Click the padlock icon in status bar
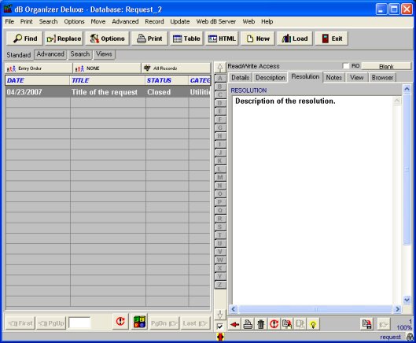Viewport: 416px width, 343px height. point(410,337)
